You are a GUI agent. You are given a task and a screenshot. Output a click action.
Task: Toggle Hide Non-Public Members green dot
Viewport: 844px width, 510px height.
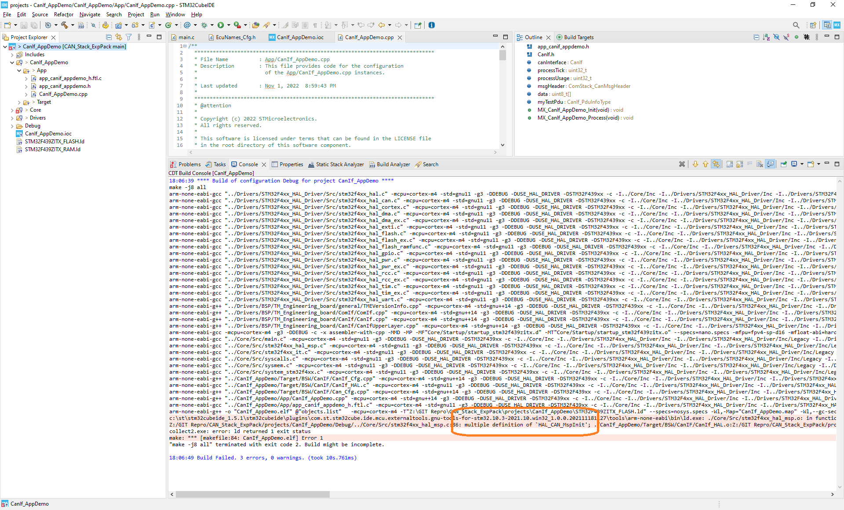[797, 37]
